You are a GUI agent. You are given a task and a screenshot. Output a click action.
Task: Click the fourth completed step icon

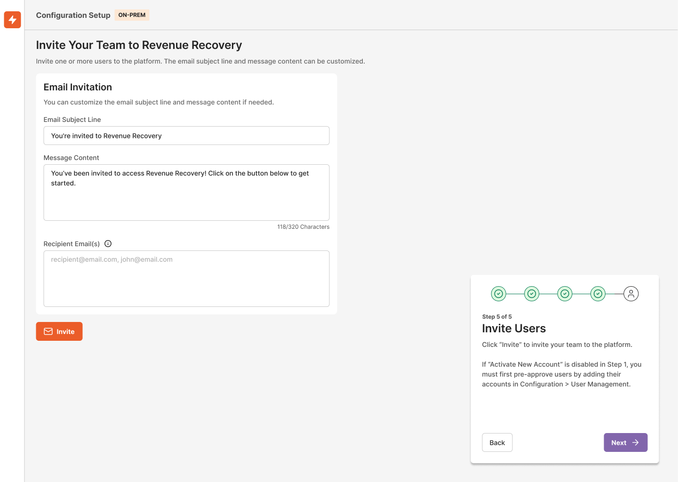pyautogui.click(x=598, y=293)
